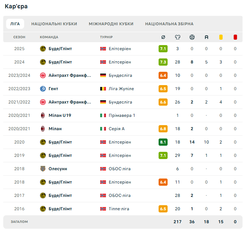244x229 pixels.
Task: Select the Національна збірна tab
Action: (x=169, y=24)
